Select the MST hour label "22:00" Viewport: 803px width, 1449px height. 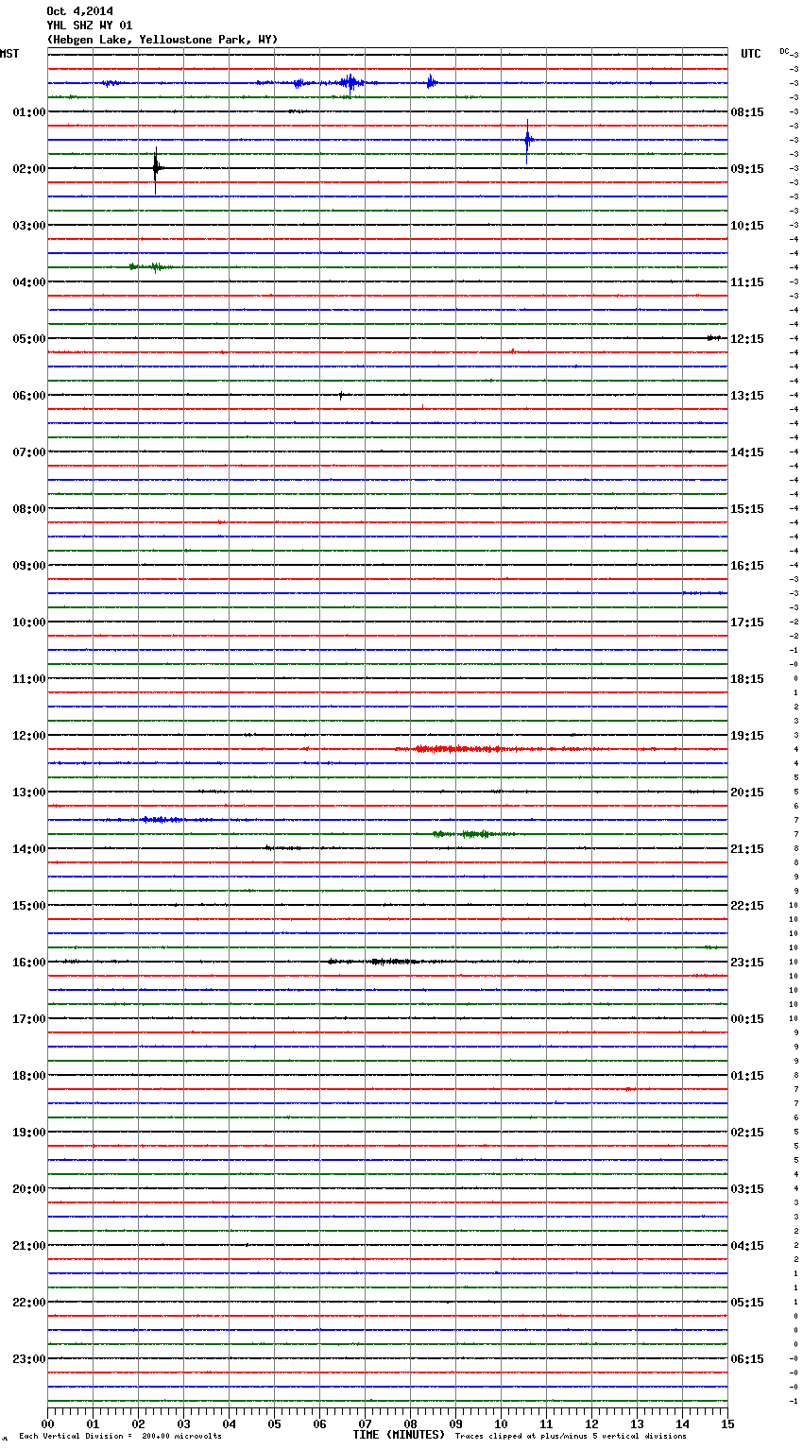pyautogui.click(x=29, y=1303)
